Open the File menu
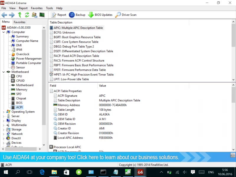 4,8
